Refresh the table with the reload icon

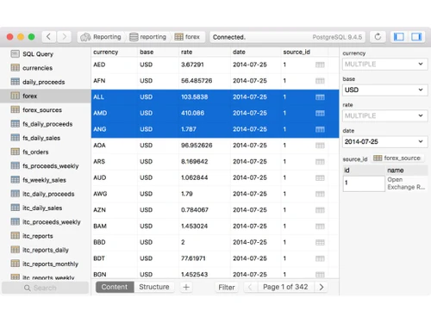pos(378,37)
